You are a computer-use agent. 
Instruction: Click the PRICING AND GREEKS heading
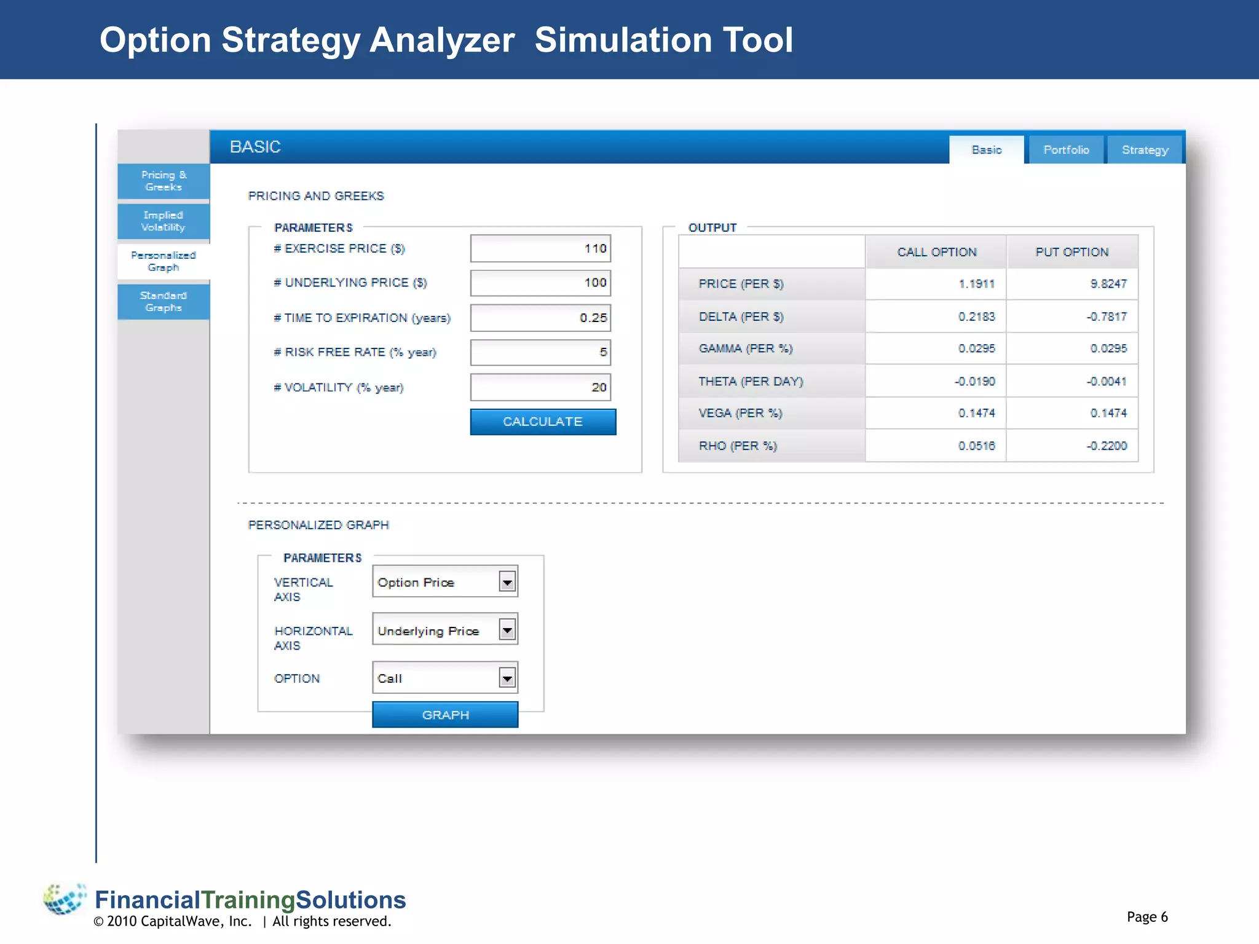coord(316,196)
